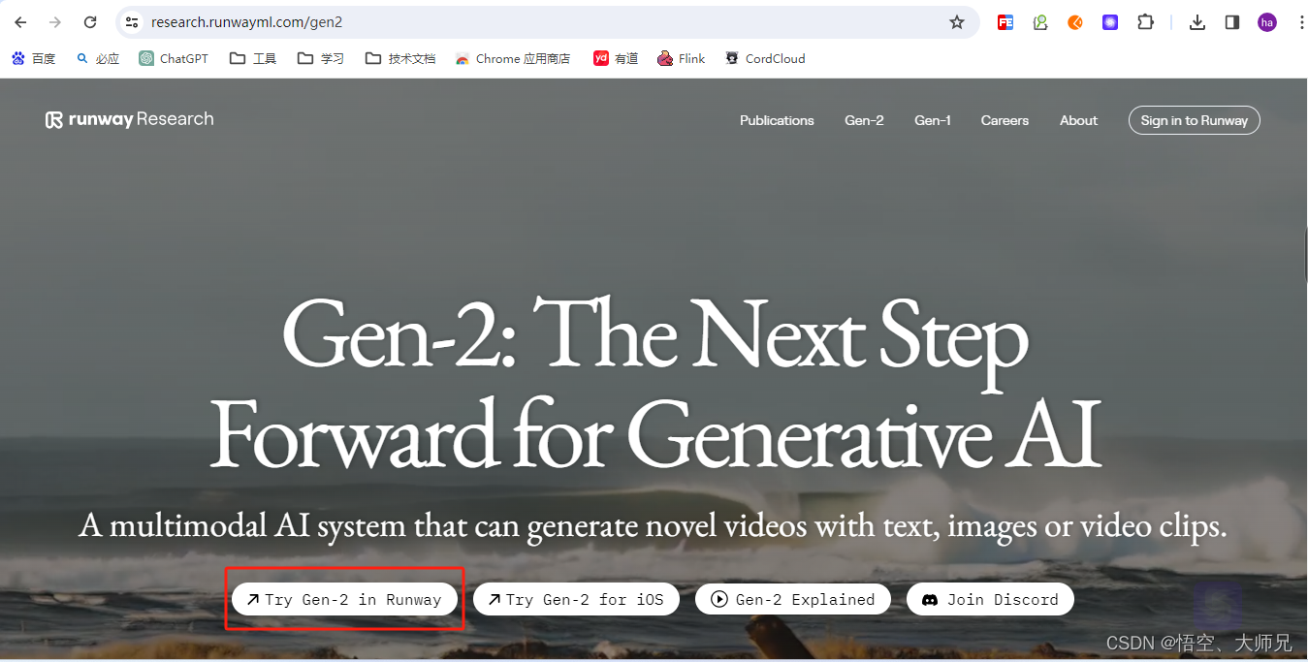The width and height of the screenshot is (1308, 662).
Task: Expand the 学习 bookmark folder
Action: point(321,59)
